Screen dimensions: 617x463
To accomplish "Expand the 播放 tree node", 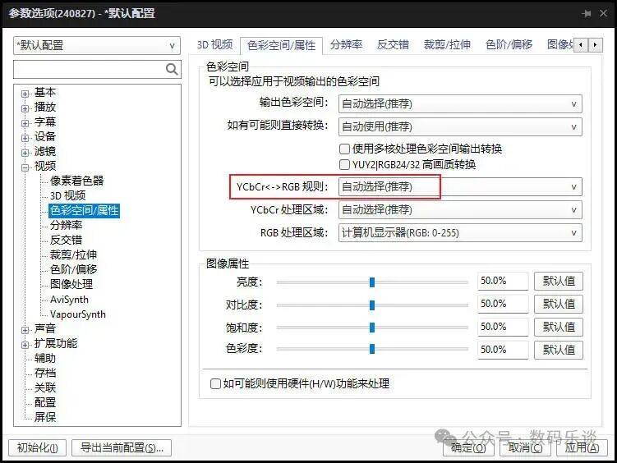I will 25,108.
